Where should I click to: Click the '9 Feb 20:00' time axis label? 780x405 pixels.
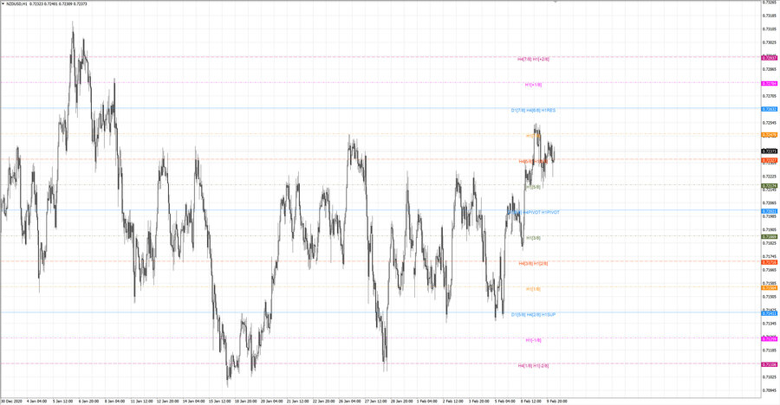tap(556, 401)
